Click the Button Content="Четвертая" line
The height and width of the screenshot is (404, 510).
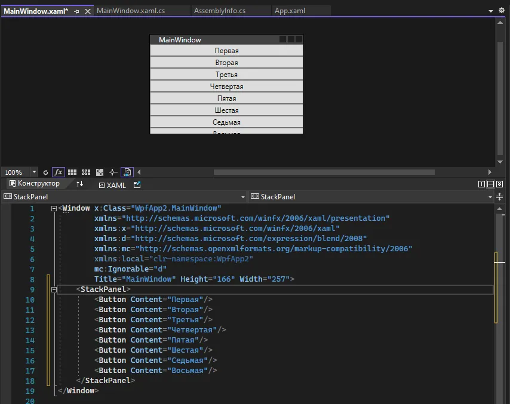tap(160, 330)
